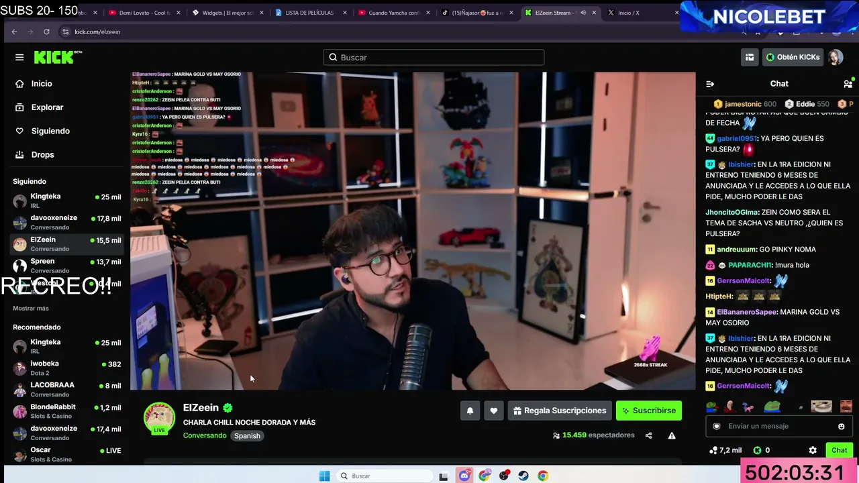Screen dimensions: 859x483
Task: Expand Mostrar más in followed list
Action: coord(31,309)
